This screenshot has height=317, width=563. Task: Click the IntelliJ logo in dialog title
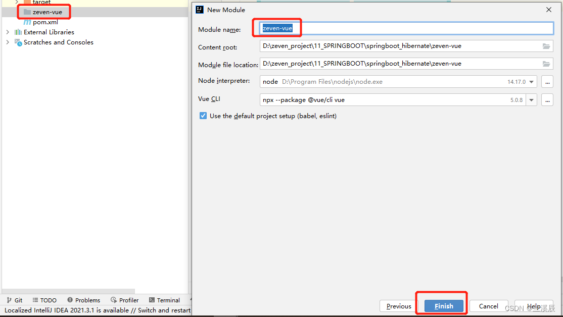click(x=200, y=10)
